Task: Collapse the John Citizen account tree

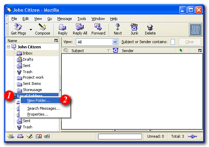Action: [9, 47]
